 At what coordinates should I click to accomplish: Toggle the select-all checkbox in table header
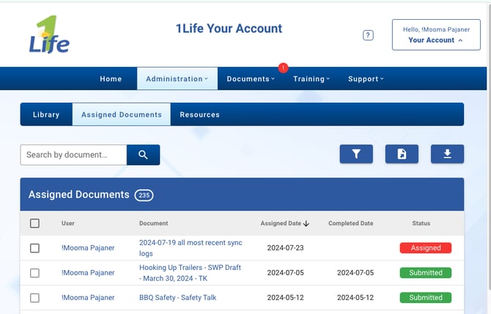point(34,224)
